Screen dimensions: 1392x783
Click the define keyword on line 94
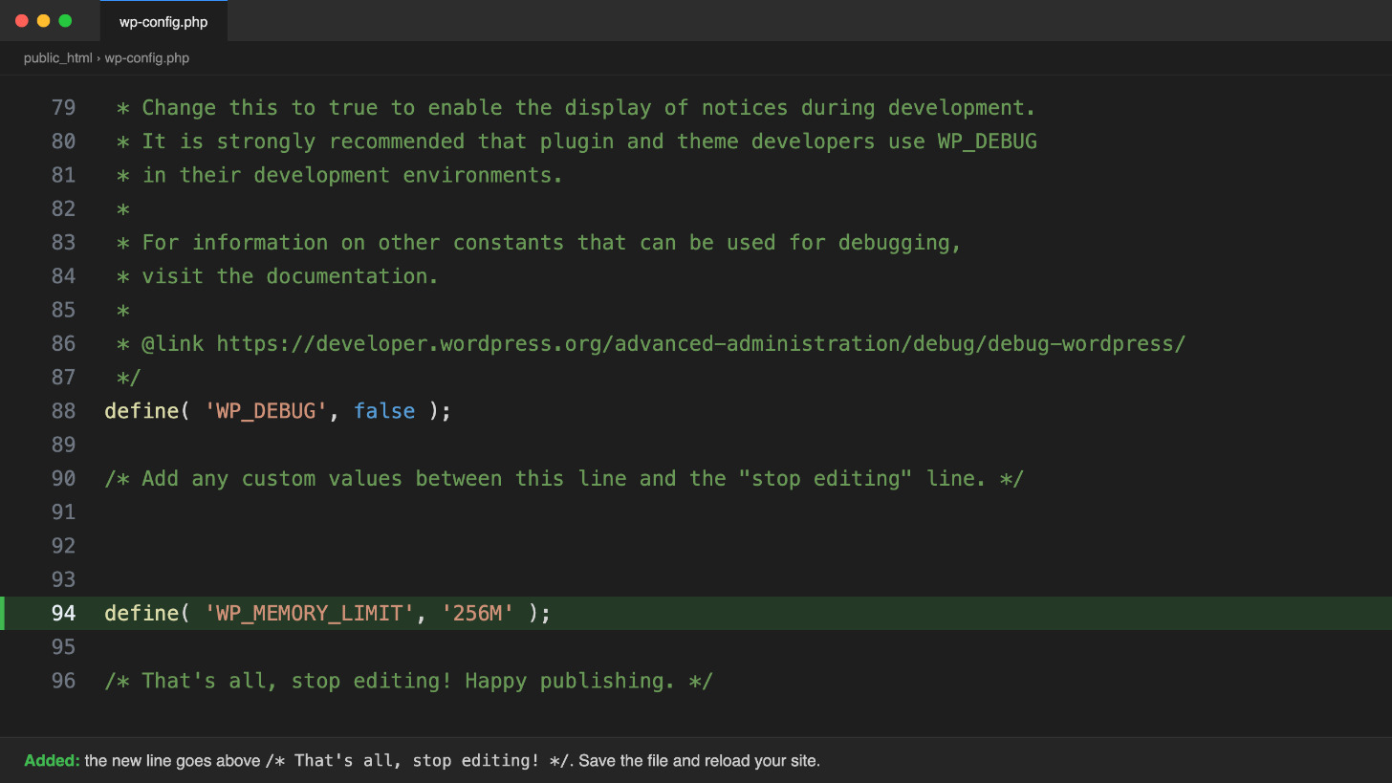[x=141, y=614]
